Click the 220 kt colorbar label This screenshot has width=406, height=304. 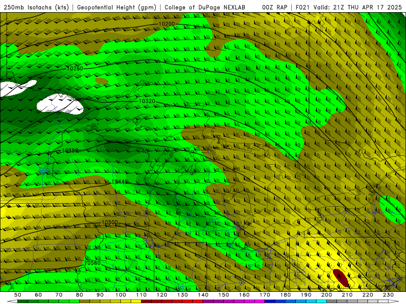(367, 295)
